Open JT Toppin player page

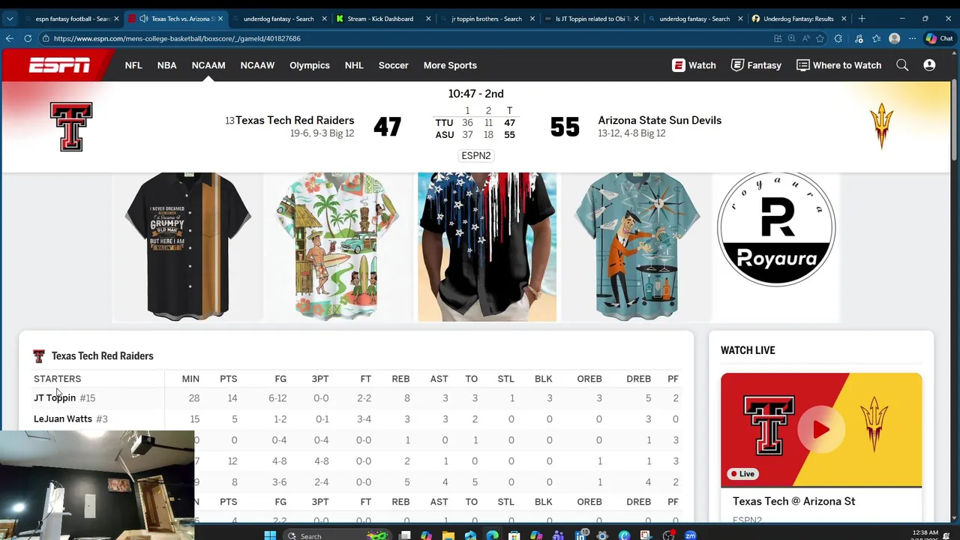[x=55, y=397]
